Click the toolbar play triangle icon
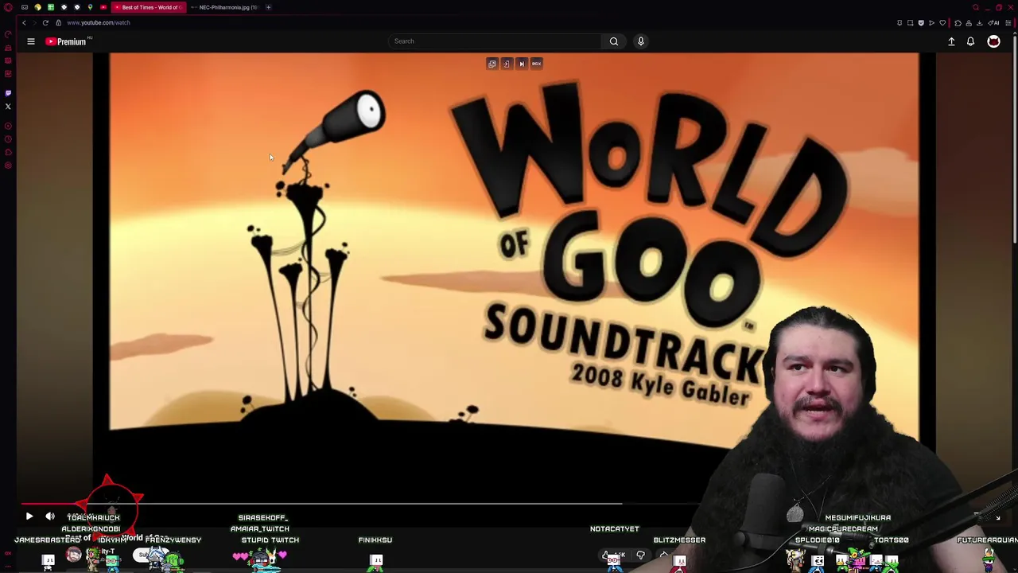The image size is (1018, 573). (x=931, y=23)
